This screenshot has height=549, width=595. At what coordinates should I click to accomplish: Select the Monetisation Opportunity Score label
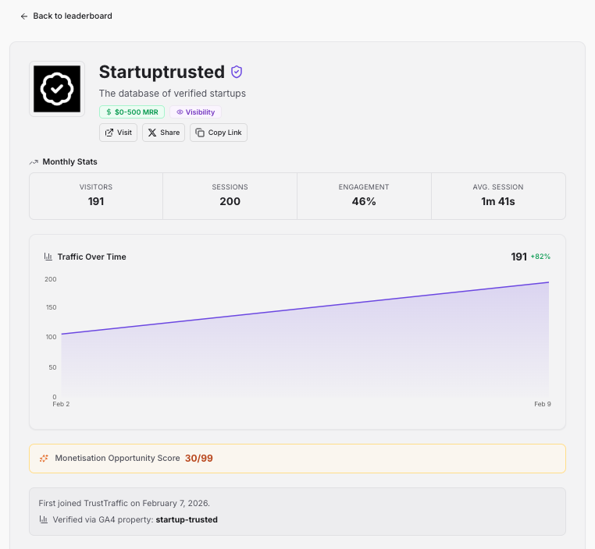coord(117,458)
